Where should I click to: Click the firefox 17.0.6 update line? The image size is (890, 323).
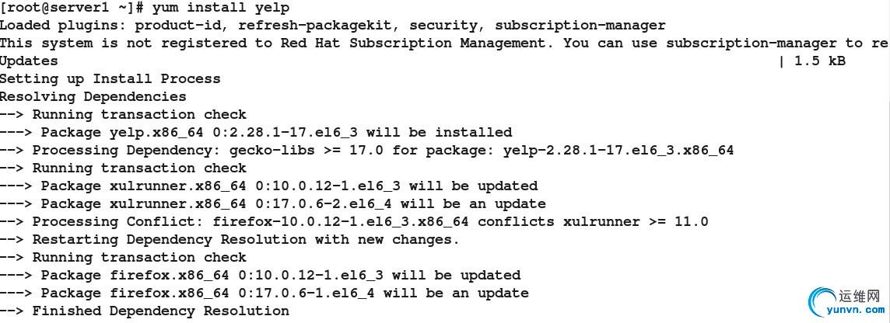pyautogui.click(x=265, y=293)
